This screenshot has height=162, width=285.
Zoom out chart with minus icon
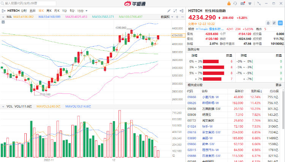[x=182, y=17]
